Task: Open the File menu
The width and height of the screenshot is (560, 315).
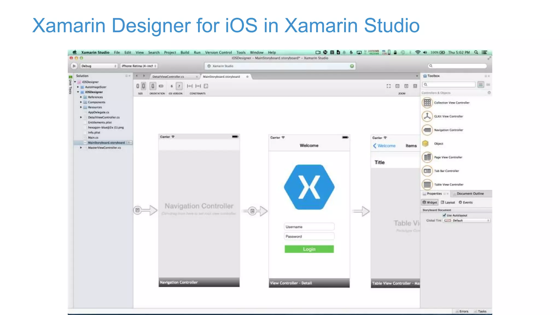Action: pyautogui.click(x=117, y=52)
